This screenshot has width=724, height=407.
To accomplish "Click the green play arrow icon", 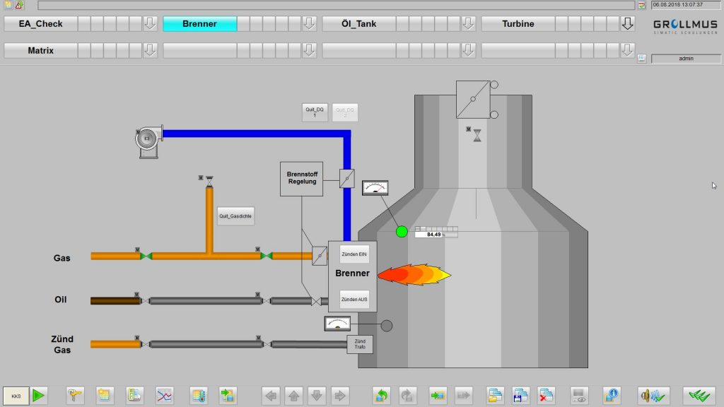I will pyautogui.click(x=40, y=396).
